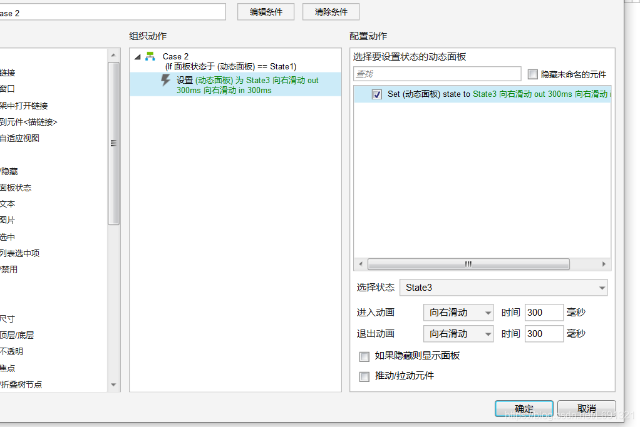
Task: Click right arrow of panel list scrollbar
Action: (604, 264)
